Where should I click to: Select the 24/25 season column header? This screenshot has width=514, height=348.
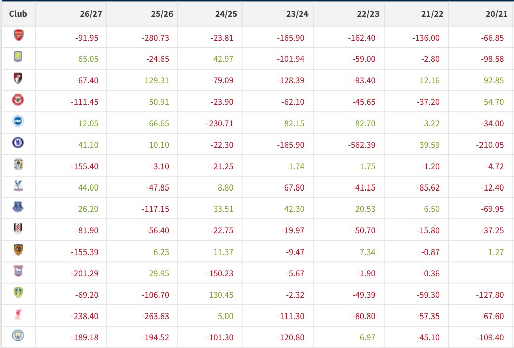coord(226,14)
